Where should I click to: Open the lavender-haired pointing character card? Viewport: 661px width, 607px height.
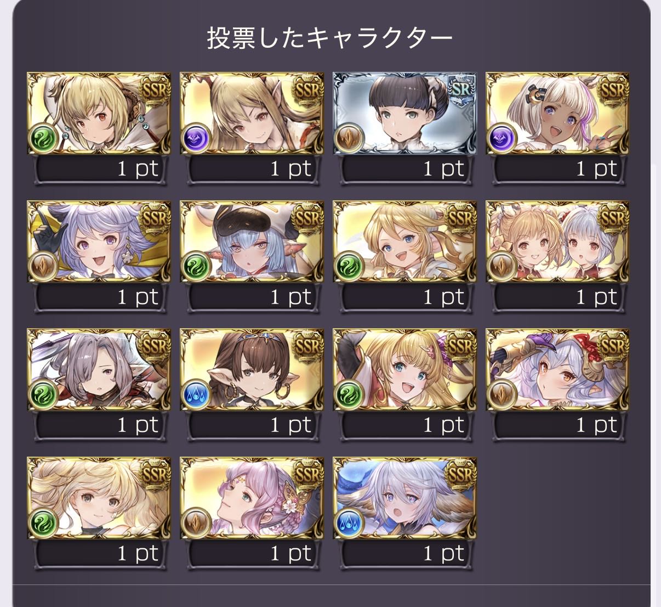99,241
